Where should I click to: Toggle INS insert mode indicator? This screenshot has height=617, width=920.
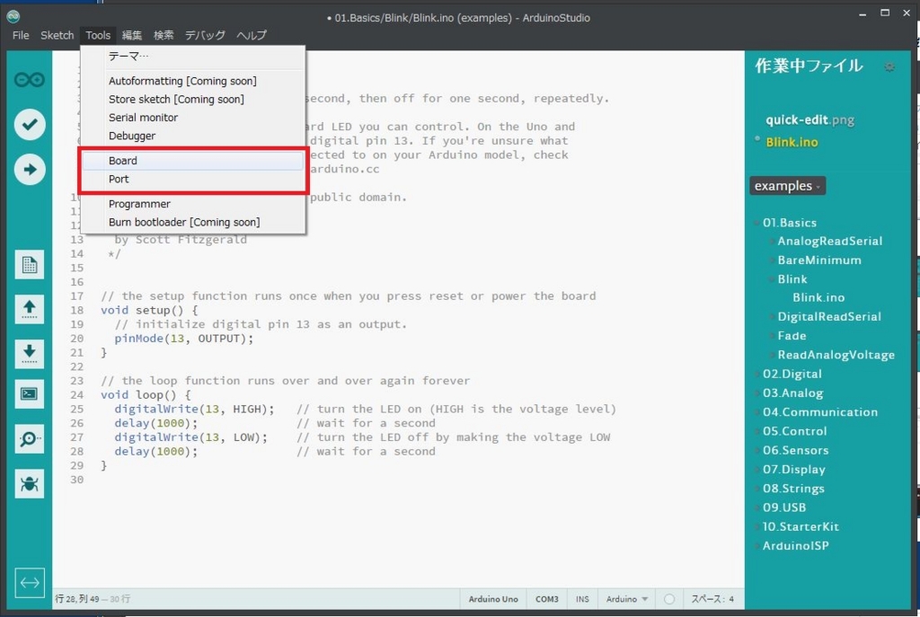pyautogui.click(x=582, y=599)
